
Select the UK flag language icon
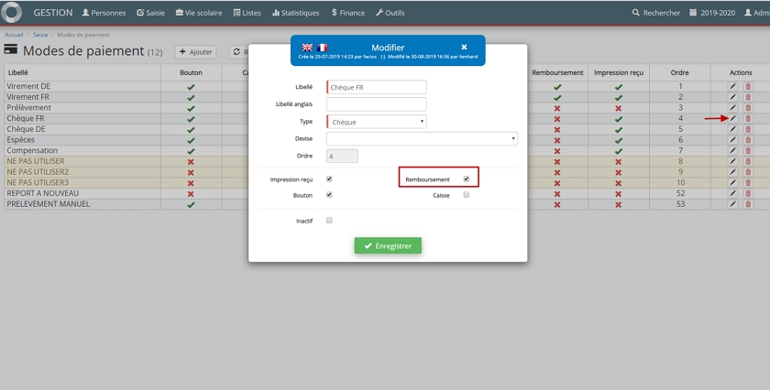tap(307, 48)
